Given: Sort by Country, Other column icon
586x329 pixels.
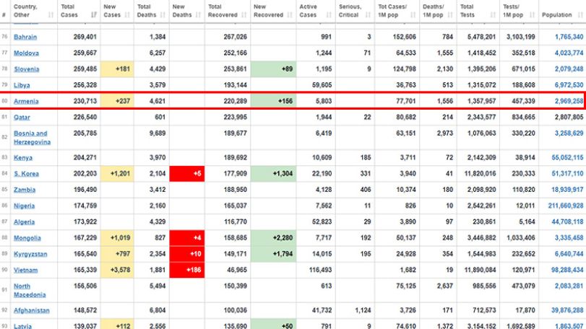Looking at the screenshot, I should point(51,15).
